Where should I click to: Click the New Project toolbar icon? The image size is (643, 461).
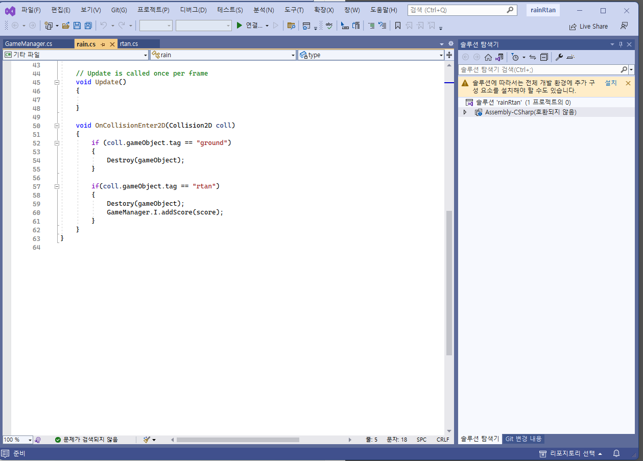pos(49,26)
